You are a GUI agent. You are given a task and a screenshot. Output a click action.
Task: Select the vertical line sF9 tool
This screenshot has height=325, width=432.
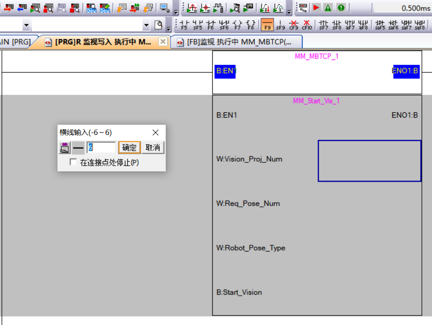click(280, 25)
